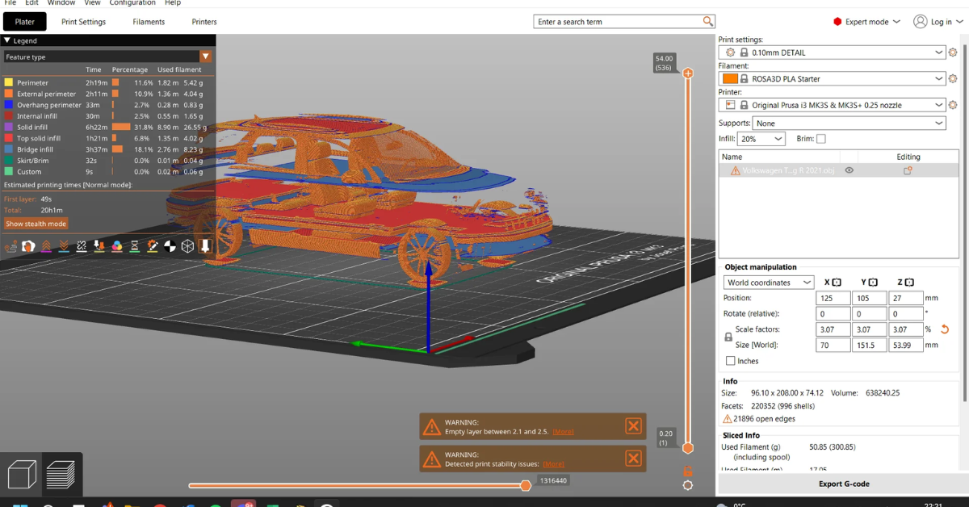Toggle the Retractions icon in legend toolbar
The width and height of the screenshot is (969, 507).
click(46, 246)
